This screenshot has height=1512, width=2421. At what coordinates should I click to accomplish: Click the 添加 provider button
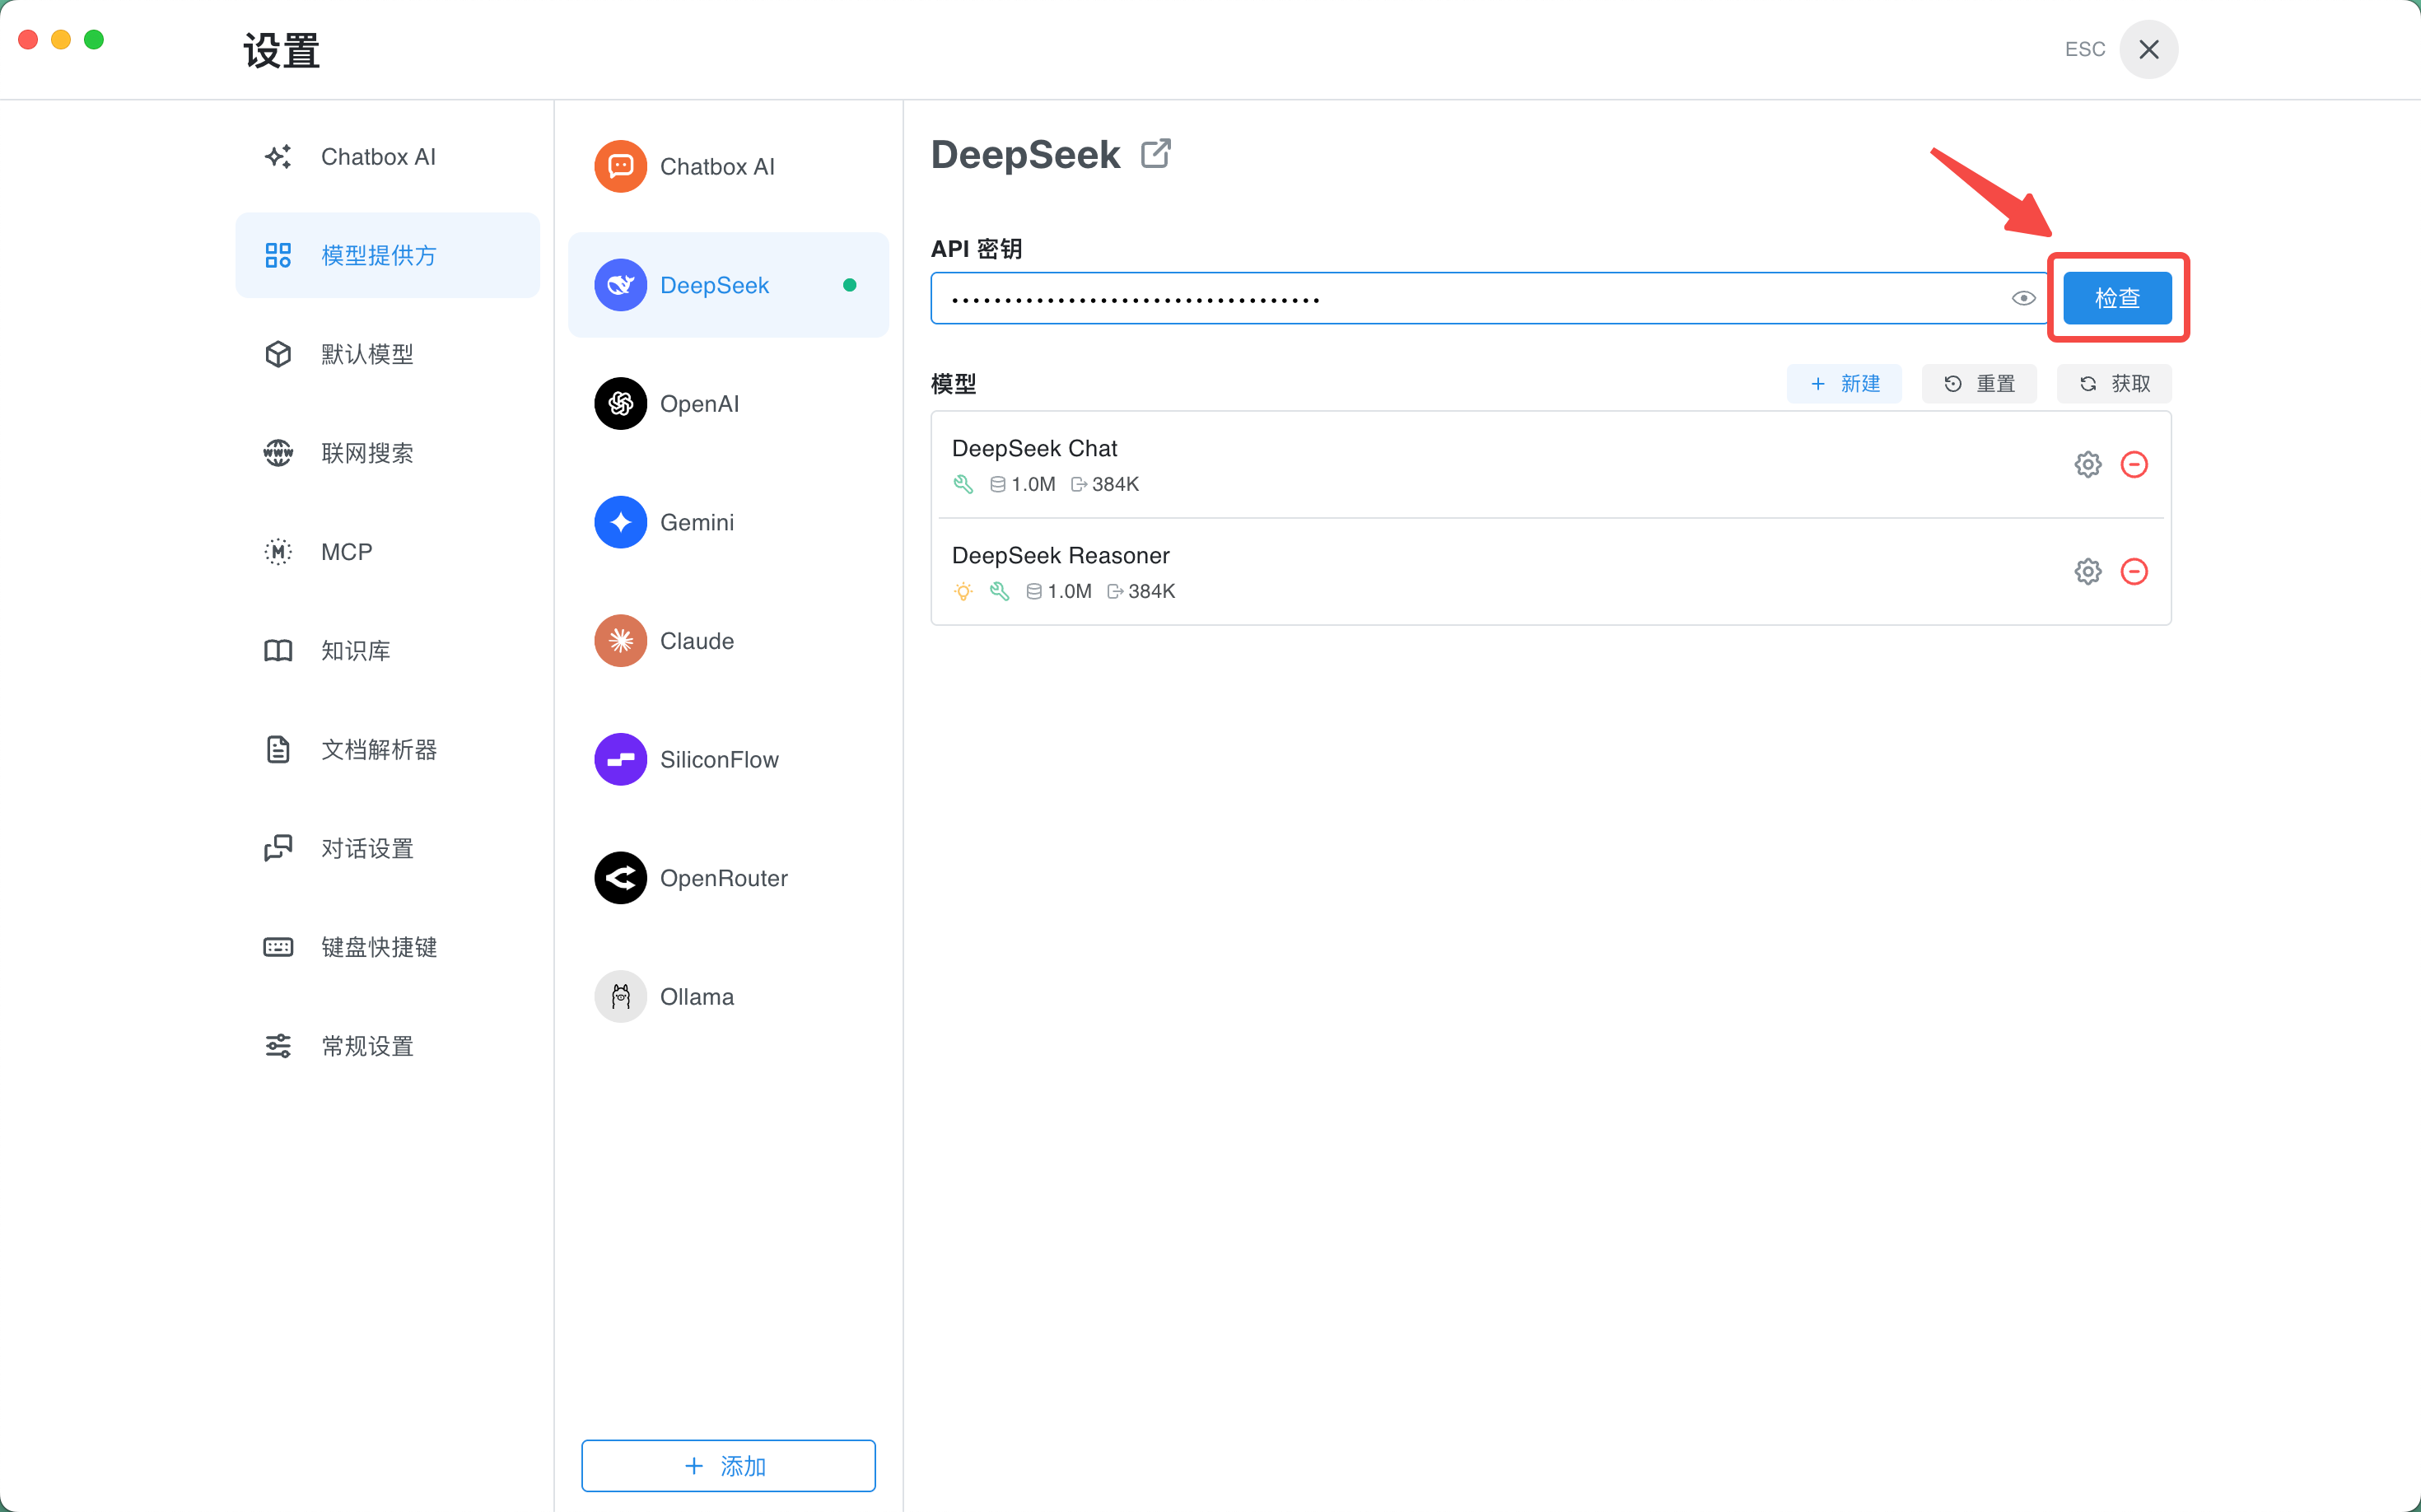[x=728, y=1466]
